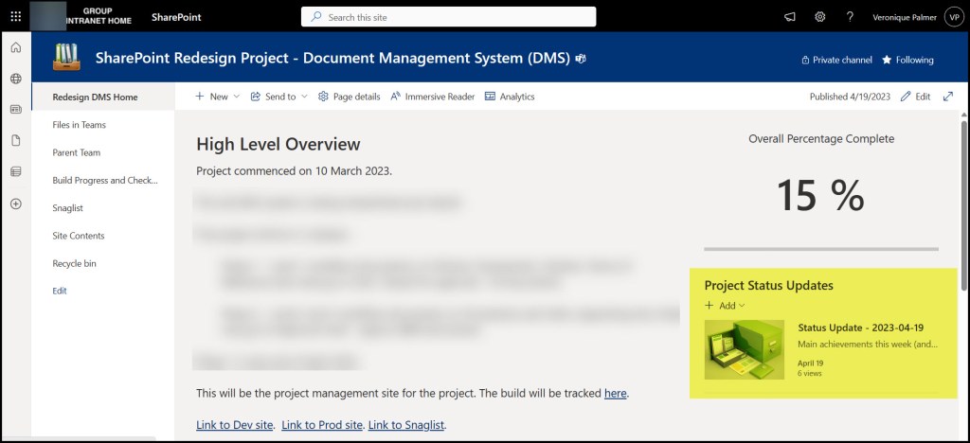970x443 pixels.
Task: Click in the Search this site box
Action: click(448, 17)
